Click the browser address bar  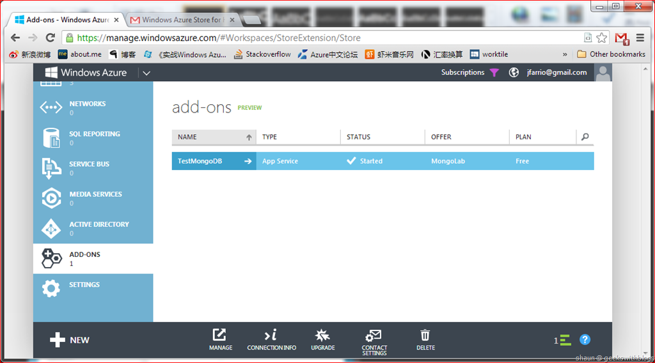(320, 38)
